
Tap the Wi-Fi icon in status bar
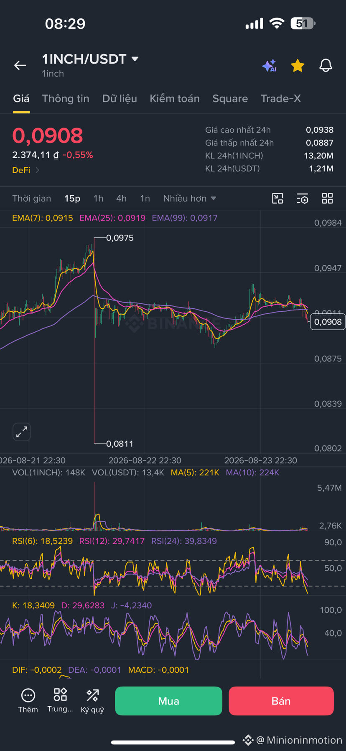[x=276, y=23]
